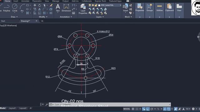Toggle layer on/off lightbulb icon

90,5
